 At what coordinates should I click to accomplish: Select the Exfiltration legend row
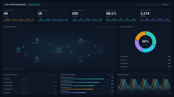click(x=145, y=67)
